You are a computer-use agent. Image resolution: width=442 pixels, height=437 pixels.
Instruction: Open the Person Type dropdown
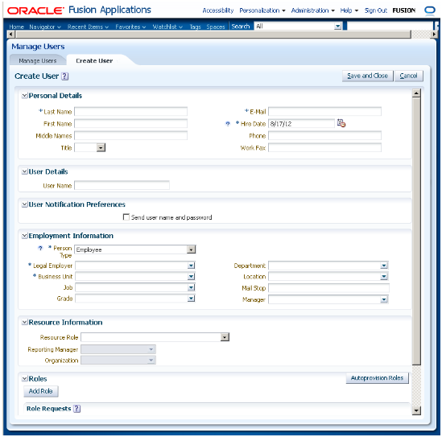click(x=191, y=249)
